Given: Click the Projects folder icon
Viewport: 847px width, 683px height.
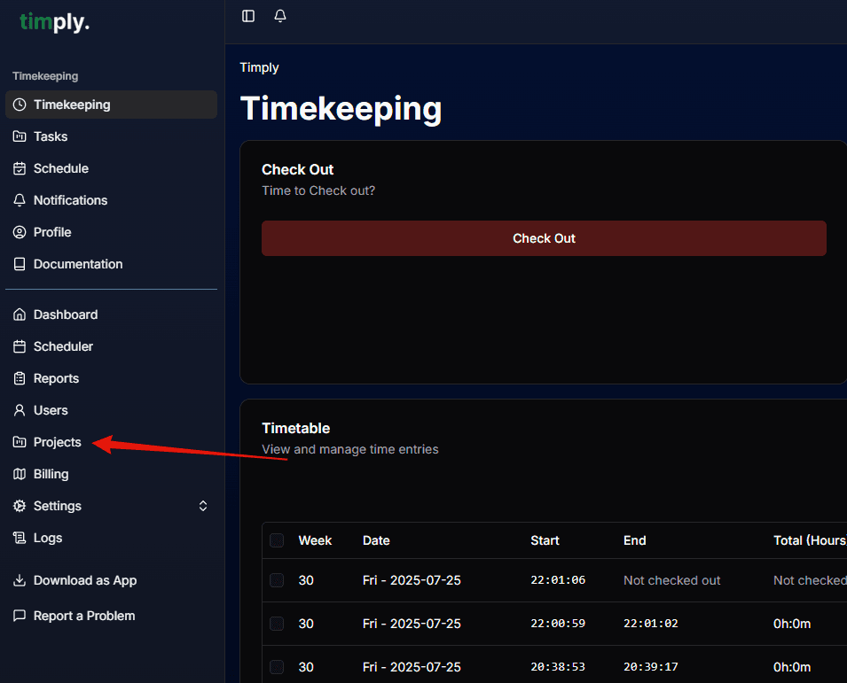Looking at the screenshot, I should click(20, 442).
